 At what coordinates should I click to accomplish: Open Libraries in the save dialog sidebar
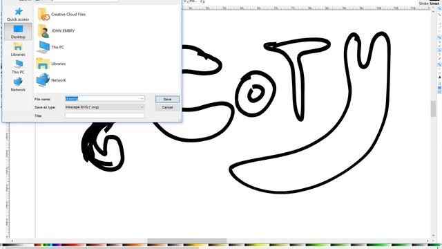coord(18,49)
